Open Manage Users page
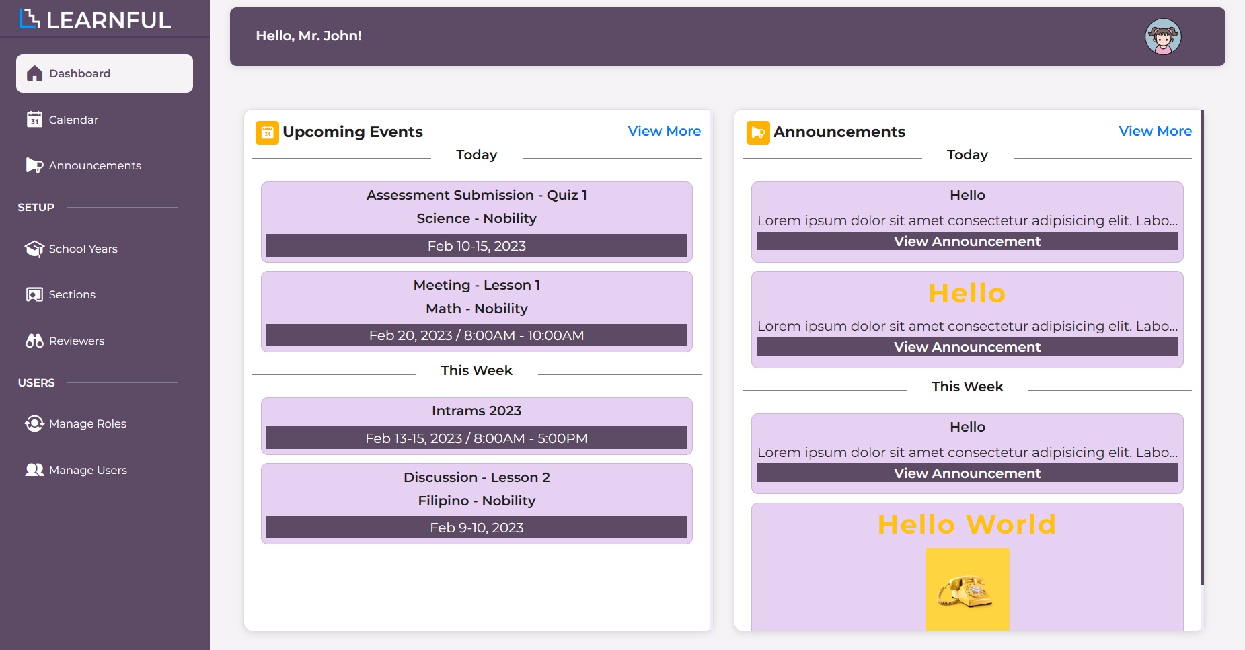The width and height of the screenshot is (1245, 650). click(104, 470)
